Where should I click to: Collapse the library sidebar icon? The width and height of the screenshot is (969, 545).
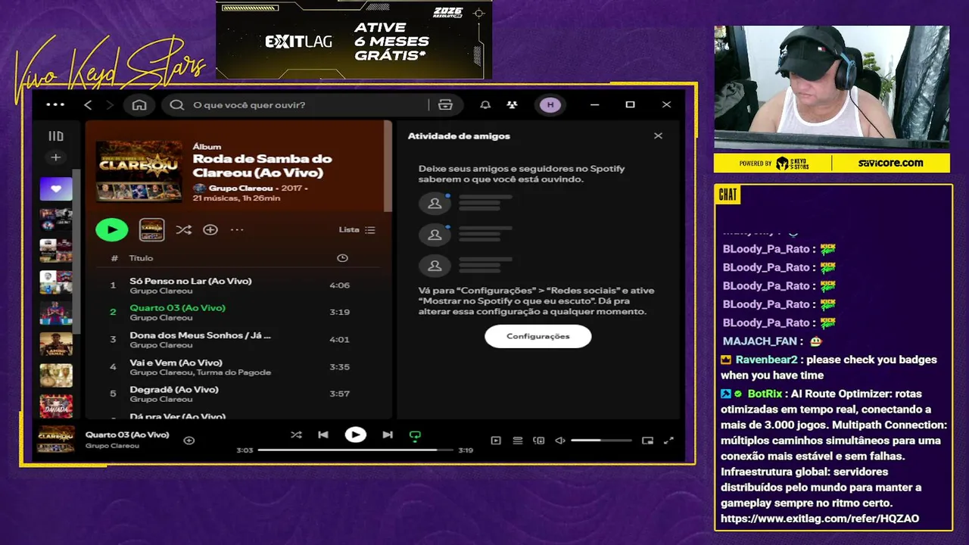tap(56, 136)
